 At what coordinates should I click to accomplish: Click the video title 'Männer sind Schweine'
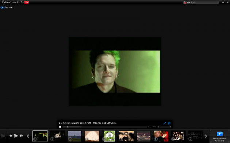coord(105,123)
